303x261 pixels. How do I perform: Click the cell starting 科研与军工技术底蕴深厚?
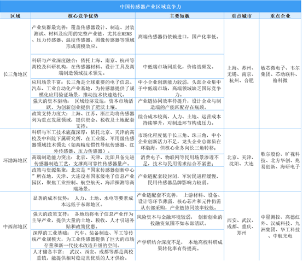[83, 142]
